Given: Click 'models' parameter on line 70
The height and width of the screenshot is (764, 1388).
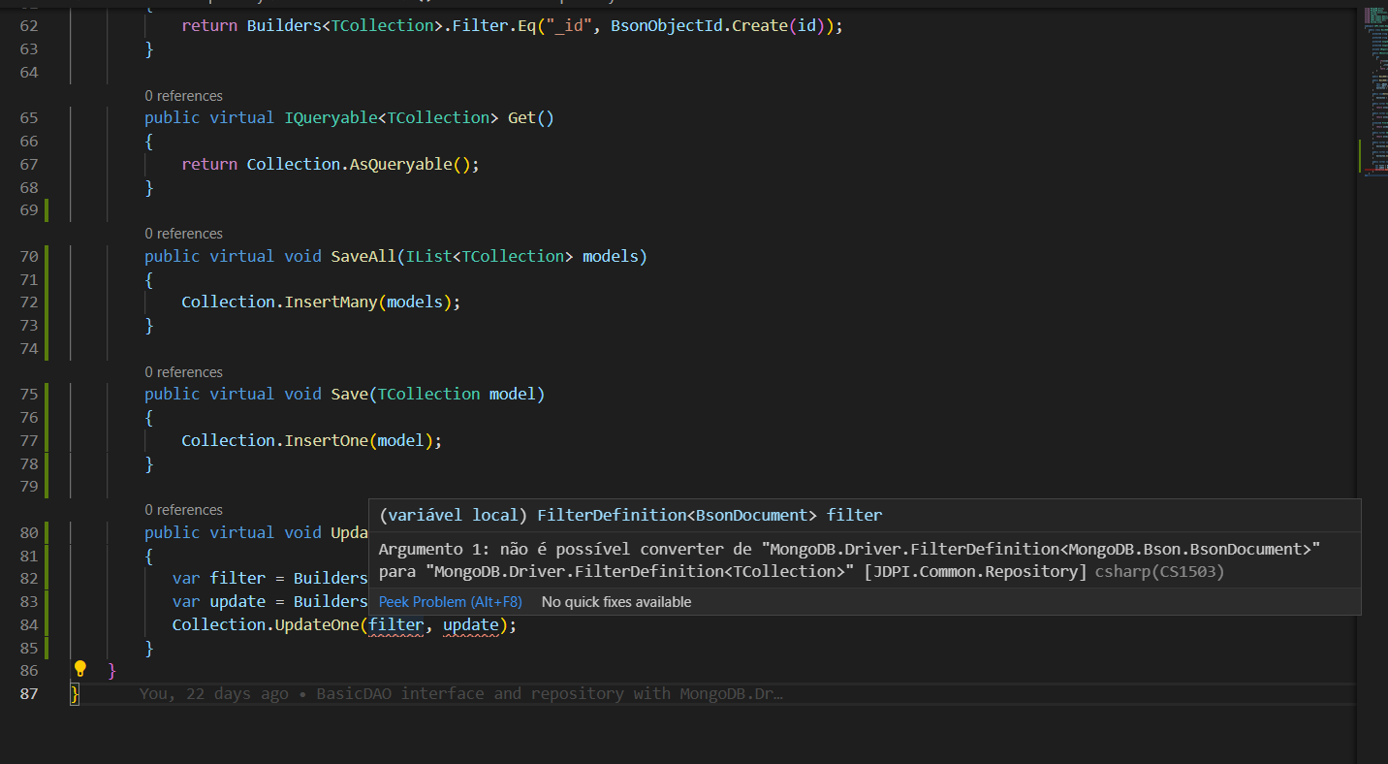Looking at the screenshot, I should click(x=611, y=256).
